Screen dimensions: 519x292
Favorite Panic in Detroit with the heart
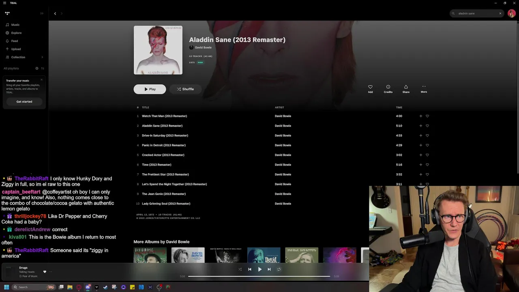pyautogui.click(x=427, y=145)
